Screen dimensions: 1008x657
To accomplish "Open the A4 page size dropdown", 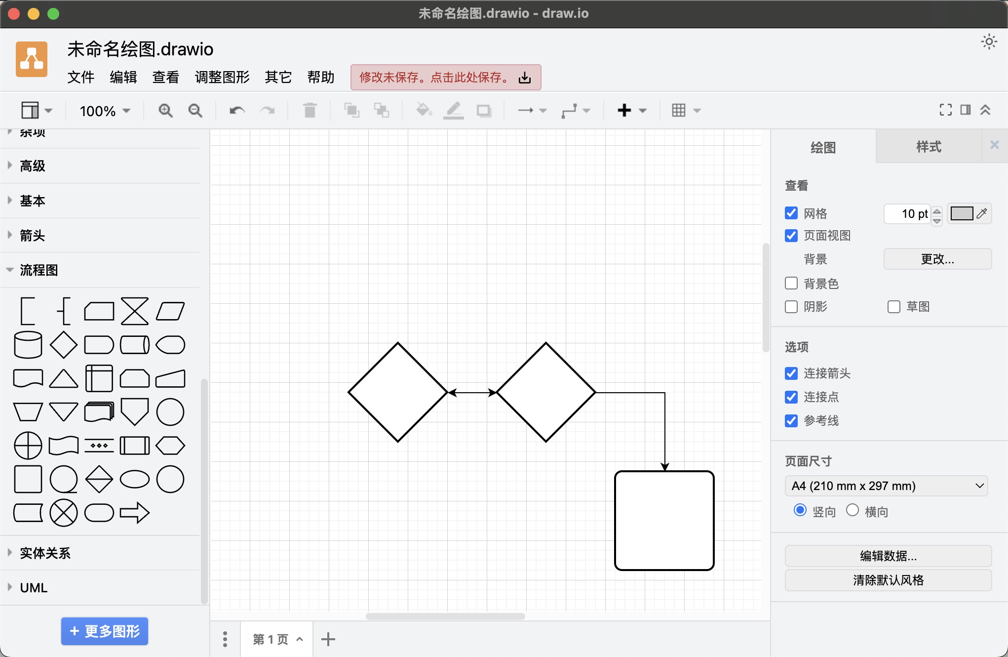I will click(886, 486).
